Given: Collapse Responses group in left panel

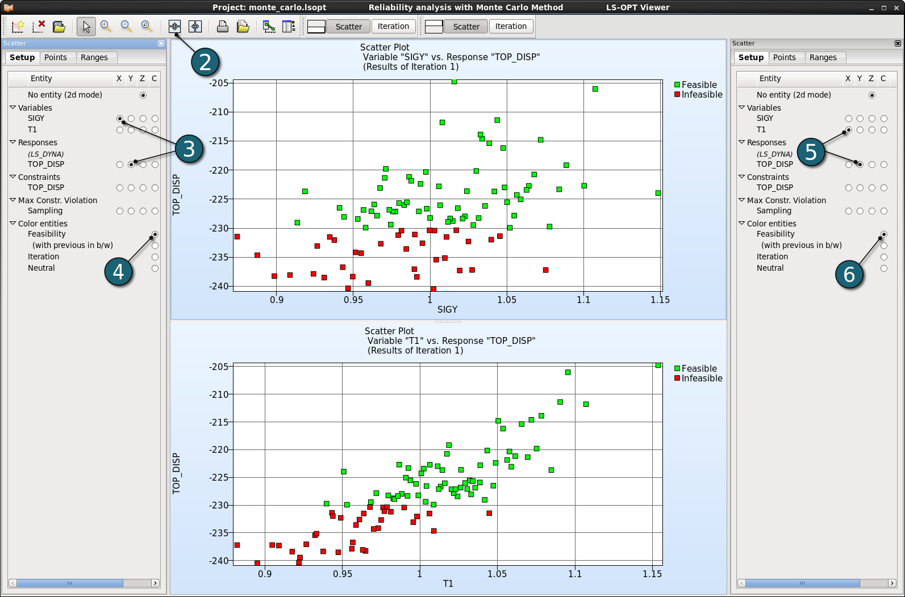Looking at the screenshot, I should pyautogui.click(x=12, y=142).
